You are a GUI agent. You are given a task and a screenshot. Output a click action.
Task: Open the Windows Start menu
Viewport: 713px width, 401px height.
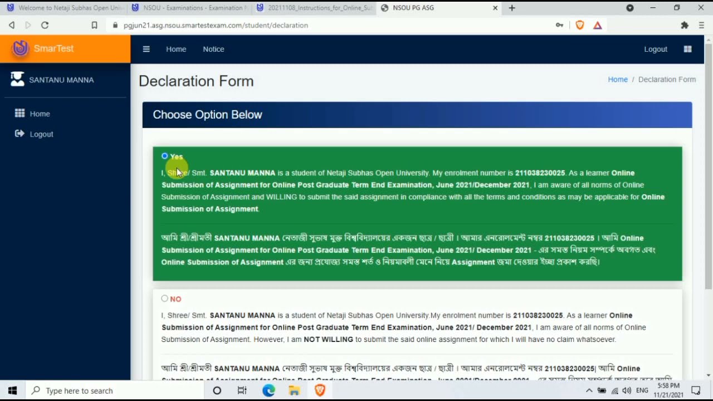click(12, 390)
